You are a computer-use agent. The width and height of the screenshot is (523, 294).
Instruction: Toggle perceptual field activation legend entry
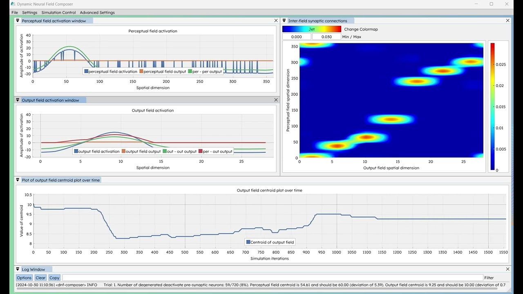111,71
